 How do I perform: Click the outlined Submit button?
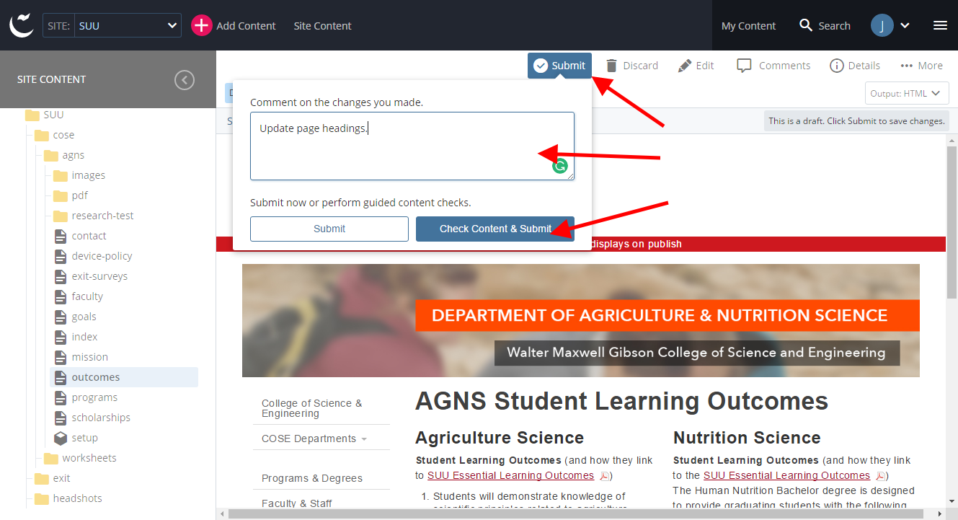click(x=329, y=229)
